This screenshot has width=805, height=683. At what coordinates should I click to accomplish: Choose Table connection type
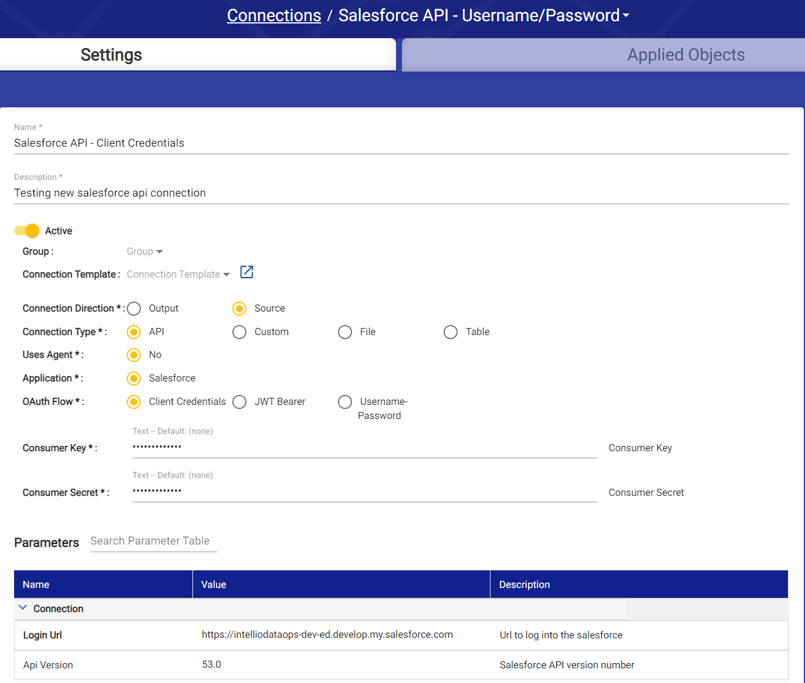click(x=451, y=332)
